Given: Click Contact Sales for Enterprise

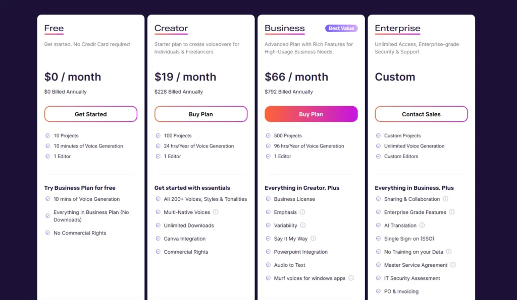Looking at the screenshot, I should tap(421, 114).
